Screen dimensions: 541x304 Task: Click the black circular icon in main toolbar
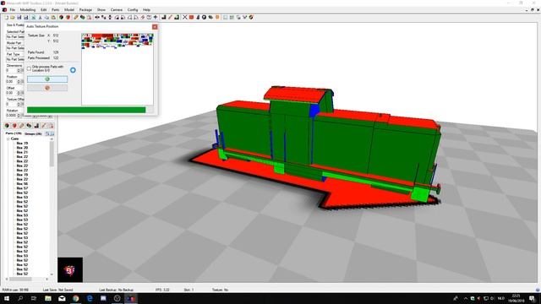tap(205, 17)
